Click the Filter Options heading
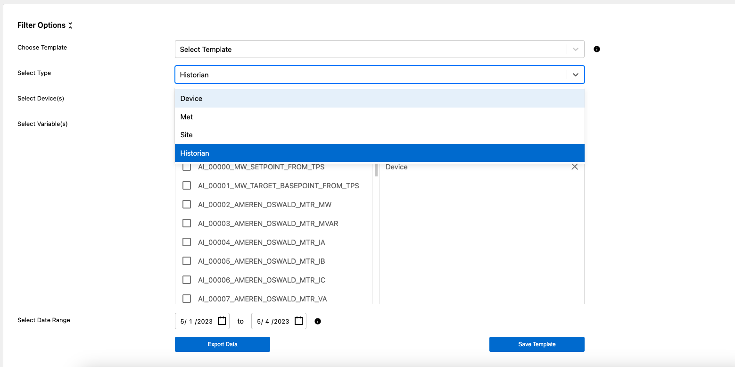735x367 pixels. click(41, 25)
